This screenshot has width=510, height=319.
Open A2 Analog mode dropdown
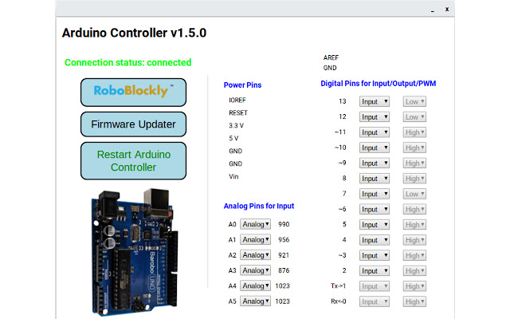(255, 255)
